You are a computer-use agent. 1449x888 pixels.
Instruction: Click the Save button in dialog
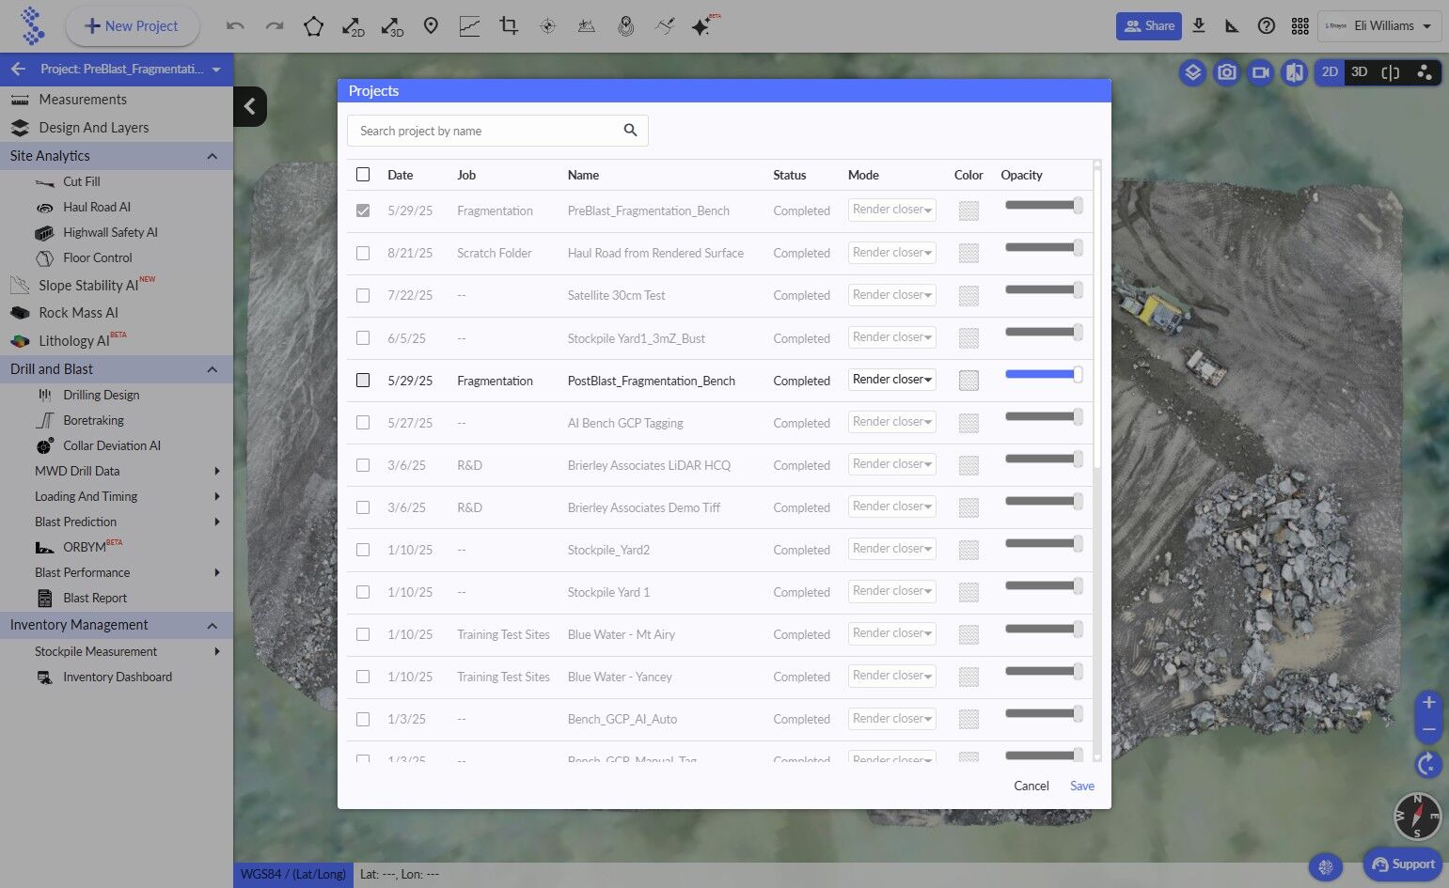(x=1081, y=786)
